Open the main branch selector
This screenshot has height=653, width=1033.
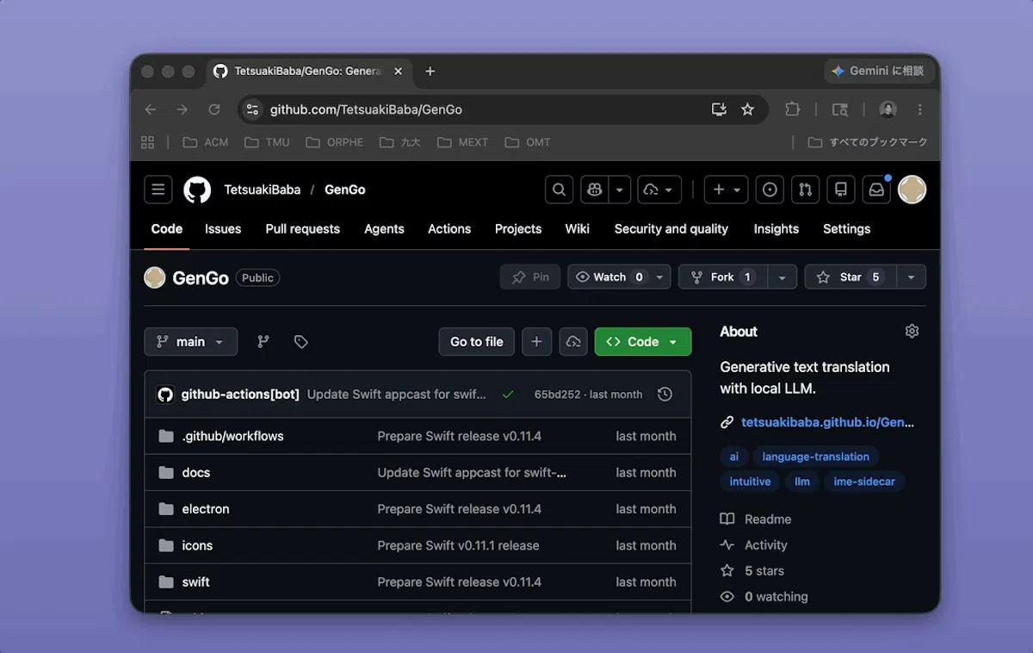pyautogui.click(x=190, y=342)
